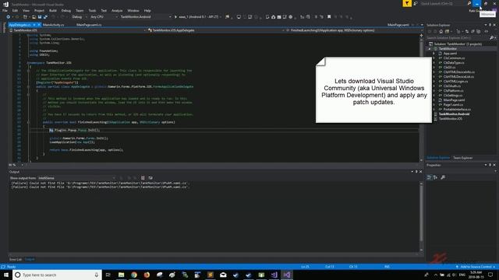
Task: Click Properties panel Alphabetical sort icon
Action: [435, 177]
